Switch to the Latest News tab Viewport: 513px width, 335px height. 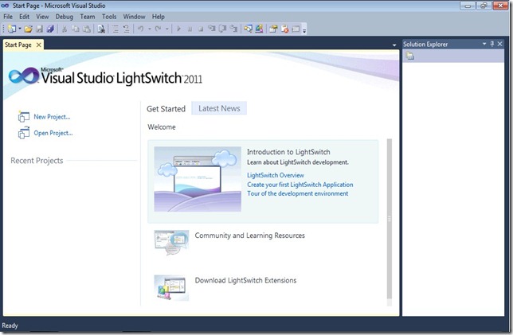coord(219,108)
